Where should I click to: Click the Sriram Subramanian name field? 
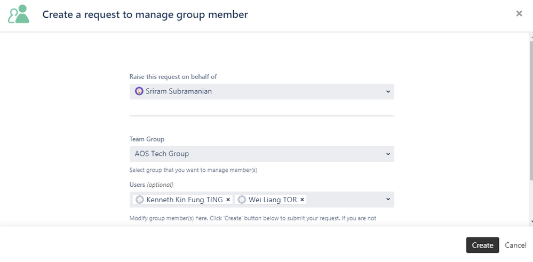coord(262,91)
